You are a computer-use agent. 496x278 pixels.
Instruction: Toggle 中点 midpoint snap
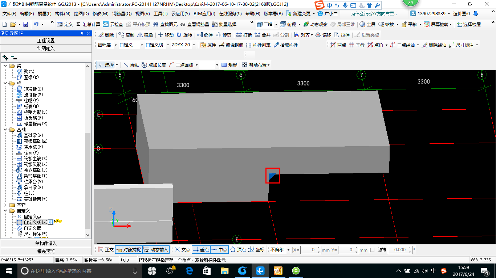219,250
